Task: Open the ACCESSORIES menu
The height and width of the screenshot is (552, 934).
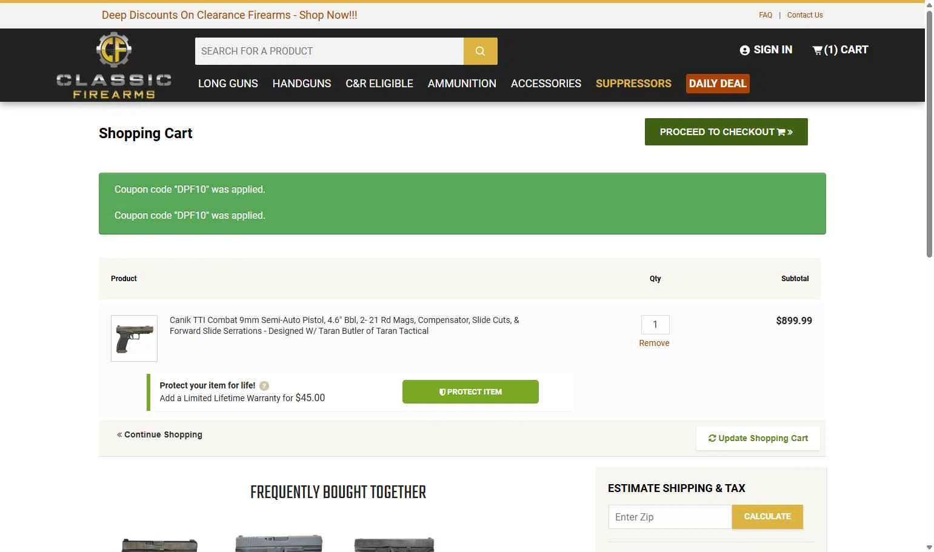Action: 546,84
